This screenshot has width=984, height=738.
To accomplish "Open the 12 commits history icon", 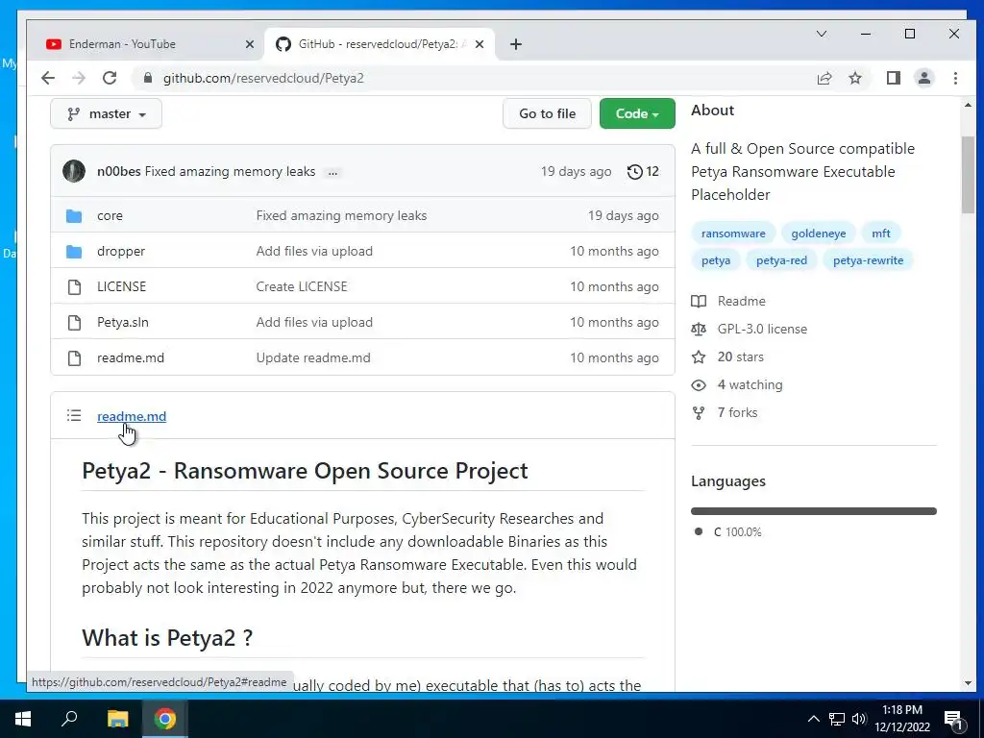I will pos(643,171).
